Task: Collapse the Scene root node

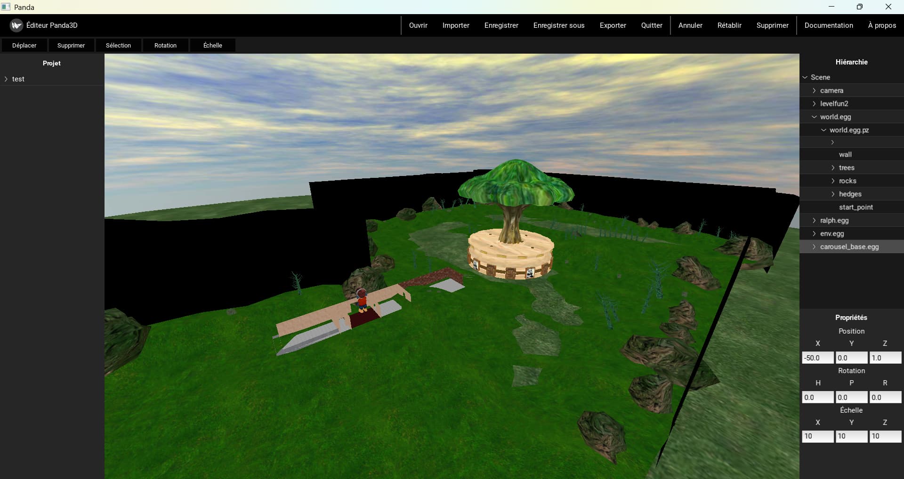Action: pyautogui.click(x=805, y=77)
